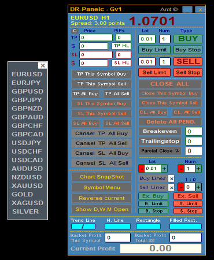Image resolution: width=214 pixels, height=260 pixels.
Task: Select AUDUSD in symbol list
Action: tap(27, 169)
